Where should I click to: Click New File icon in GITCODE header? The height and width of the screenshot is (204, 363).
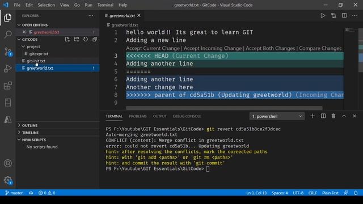tap(67, 39)
